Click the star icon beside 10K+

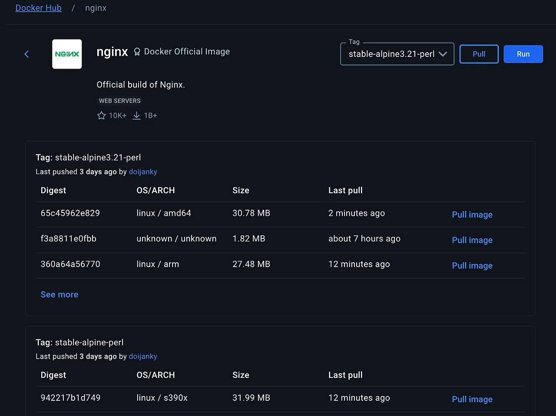coord(102,116)
